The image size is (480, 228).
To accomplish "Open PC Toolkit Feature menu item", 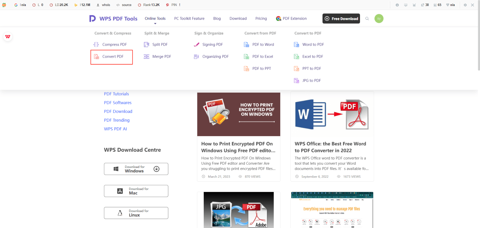I will pyautogui.click(x=189, y=19).
